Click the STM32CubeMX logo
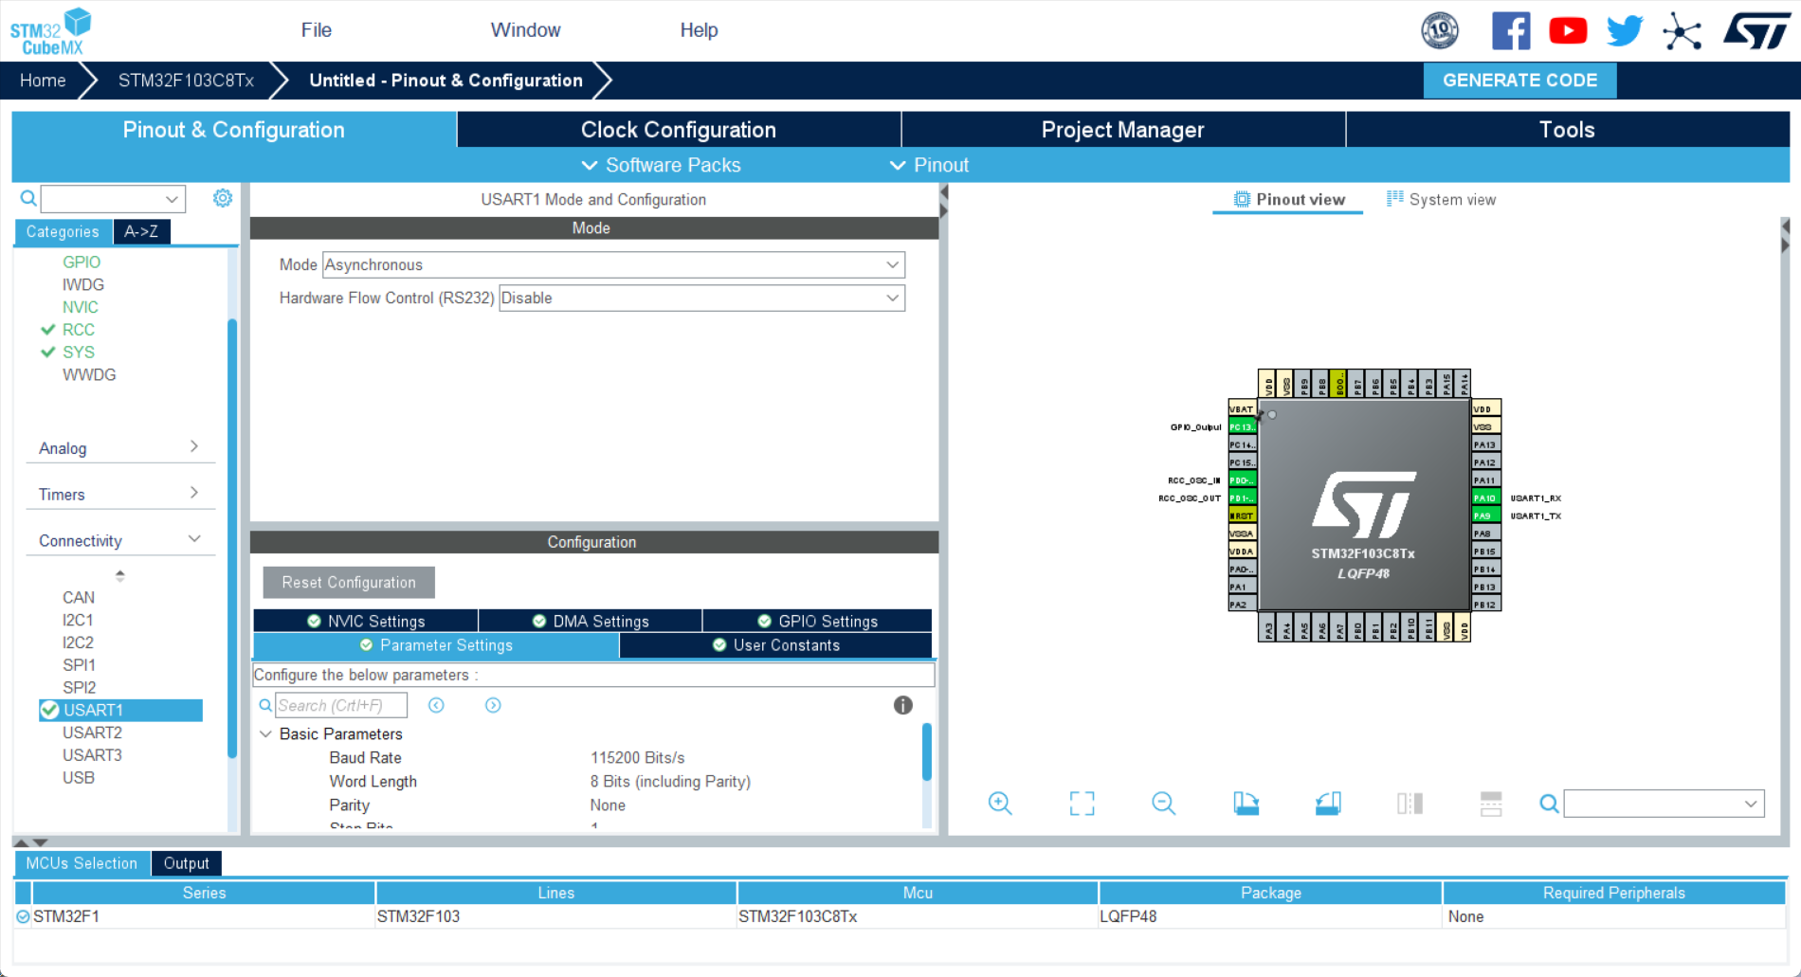The height and width of the screenshot is (977, 1801). coord(51,31)
